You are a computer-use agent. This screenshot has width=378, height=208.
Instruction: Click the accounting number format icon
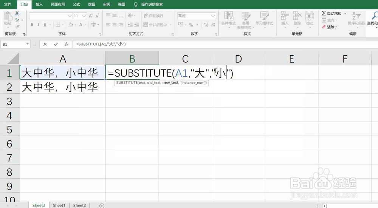pos(181,25)
